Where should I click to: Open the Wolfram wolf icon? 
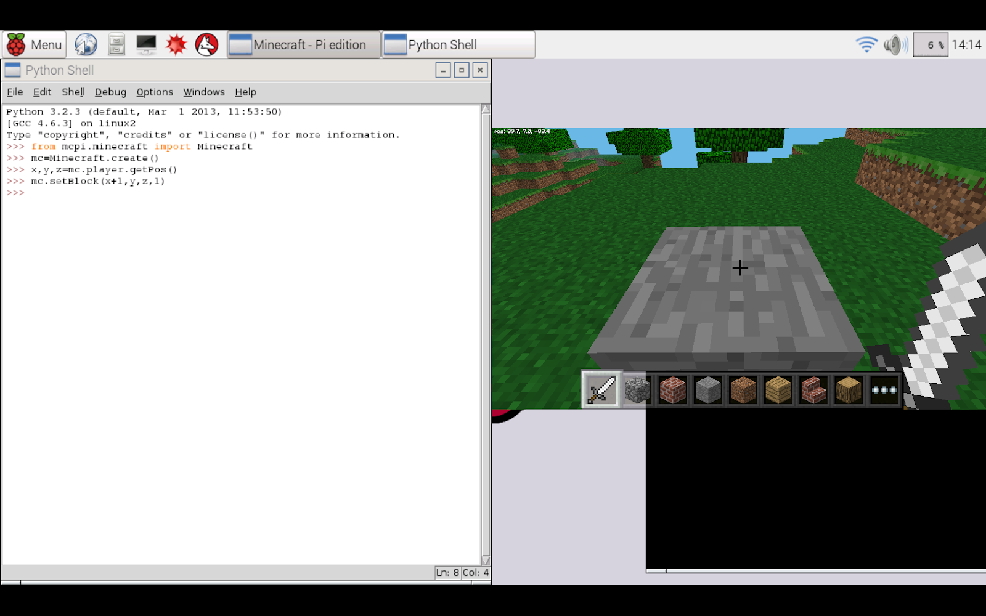coord(206,45)
